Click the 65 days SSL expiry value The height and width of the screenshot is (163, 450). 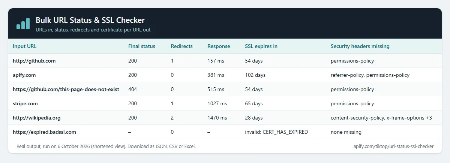click(x=254, y=103)
